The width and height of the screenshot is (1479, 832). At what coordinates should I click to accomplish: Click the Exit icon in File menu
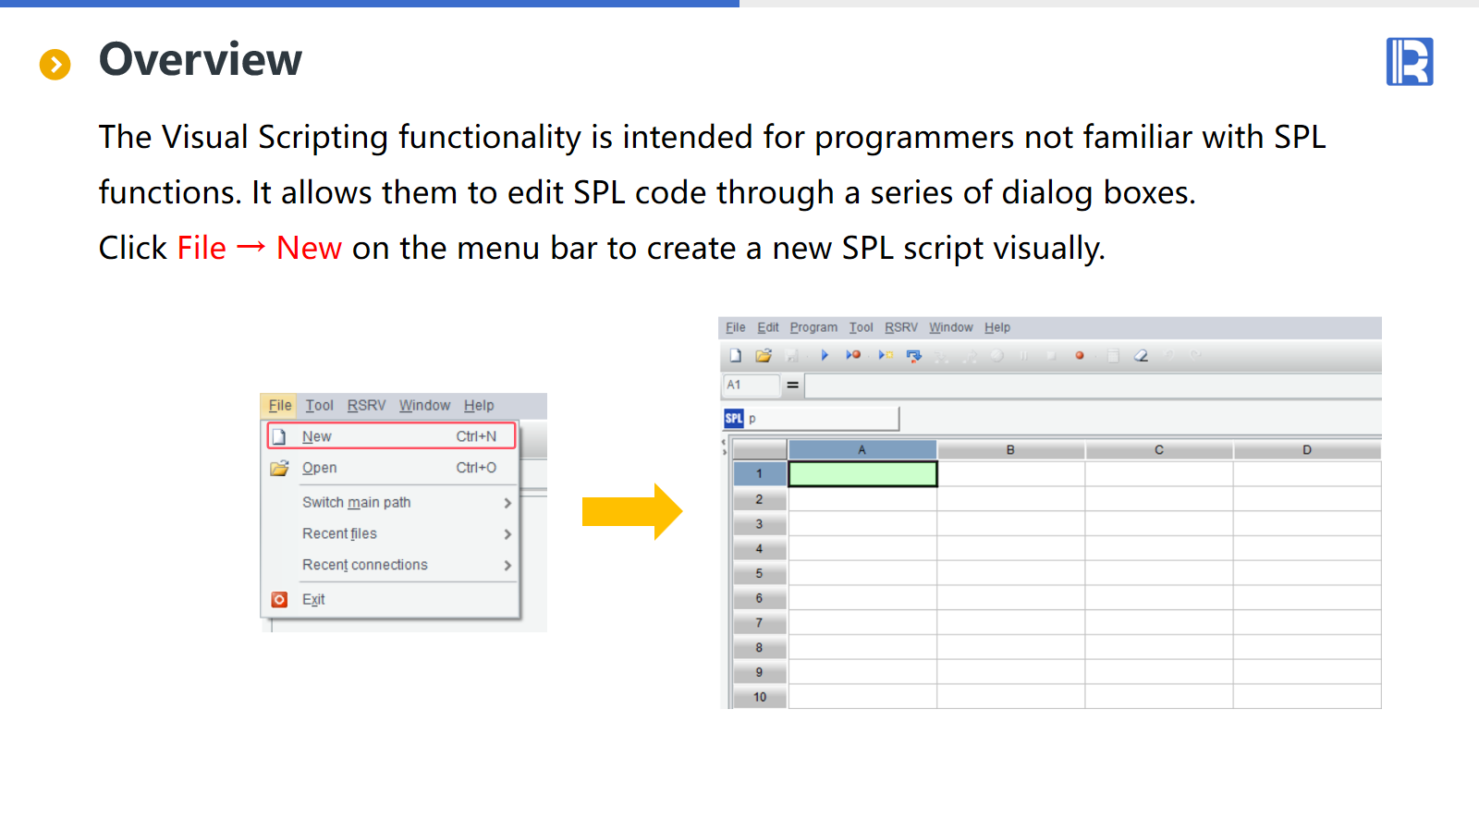point(280,600)
